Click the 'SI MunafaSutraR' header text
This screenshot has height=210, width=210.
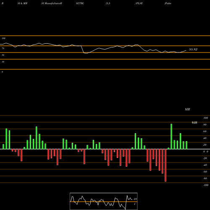click(x=52, y=3)
